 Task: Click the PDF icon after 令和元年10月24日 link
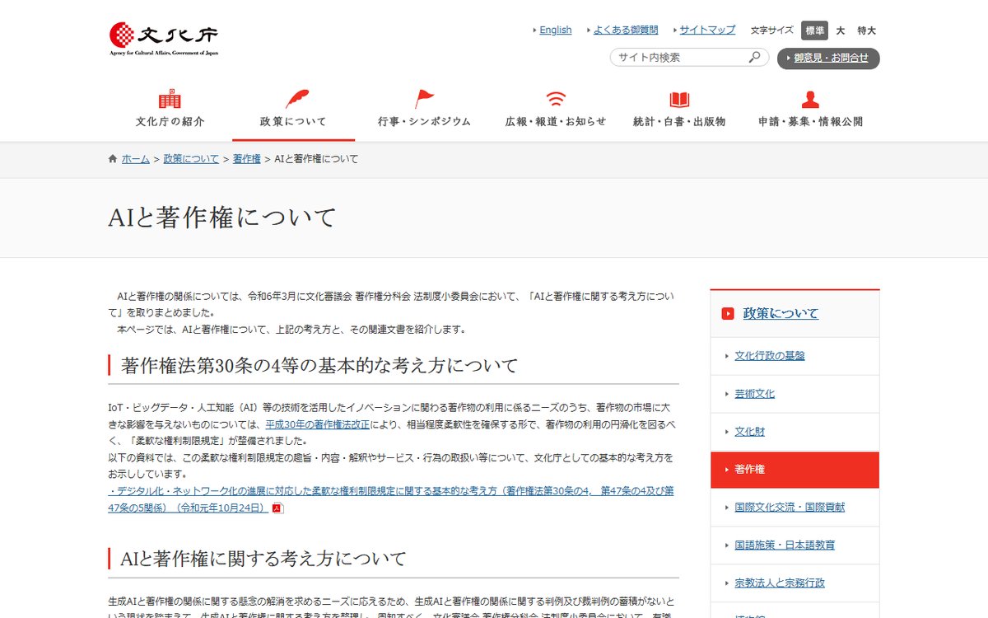point(277,508)
